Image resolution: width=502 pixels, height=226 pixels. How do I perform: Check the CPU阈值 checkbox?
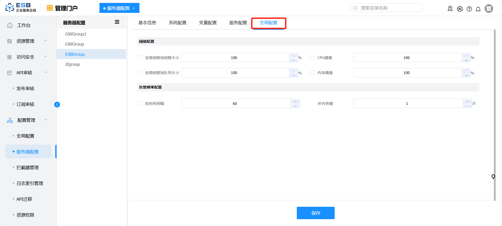tap(312, 58)
